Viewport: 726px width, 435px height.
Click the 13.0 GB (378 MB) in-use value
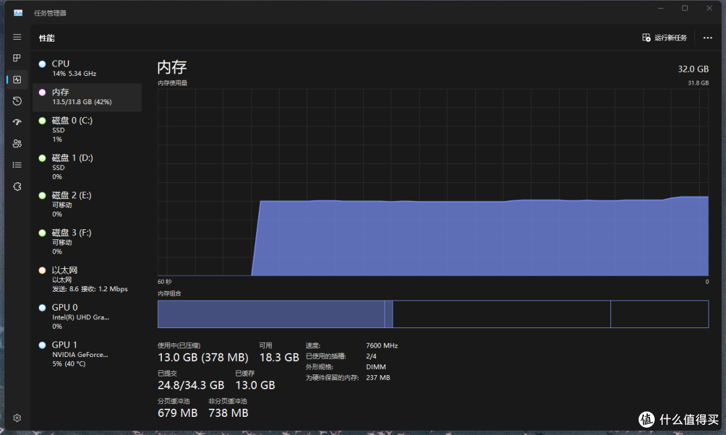(203, 357)
